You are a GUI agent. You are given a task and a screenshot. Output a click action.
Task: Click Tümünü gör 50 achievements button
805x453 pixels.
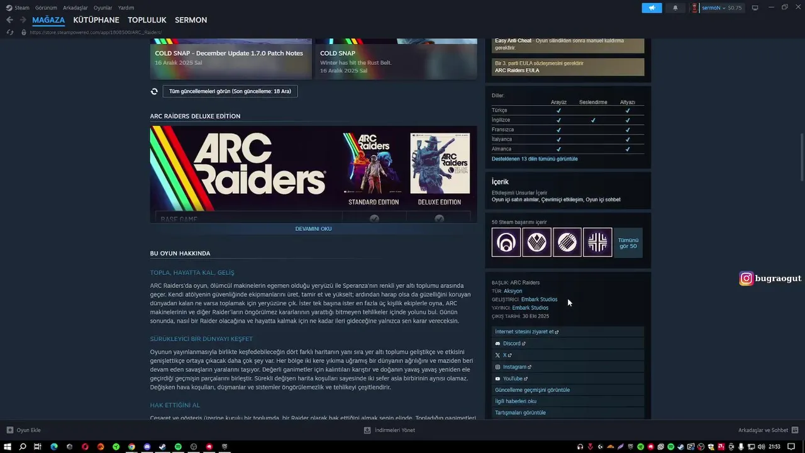628,243
